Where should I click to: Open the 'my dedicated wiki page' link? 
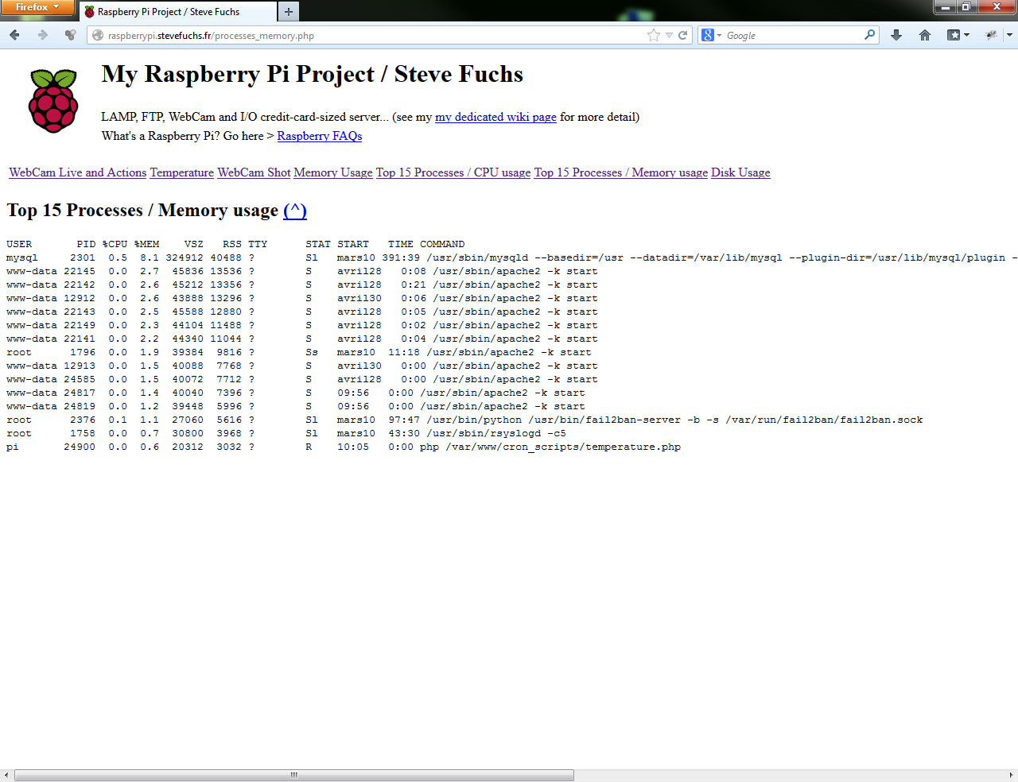[495, 117]
